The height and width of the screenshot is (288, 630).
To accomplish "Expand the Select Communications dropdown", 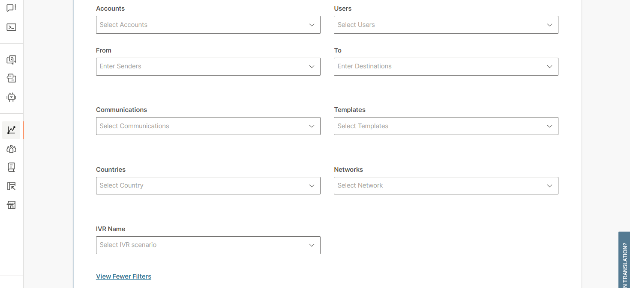I will tap(208, 126).
